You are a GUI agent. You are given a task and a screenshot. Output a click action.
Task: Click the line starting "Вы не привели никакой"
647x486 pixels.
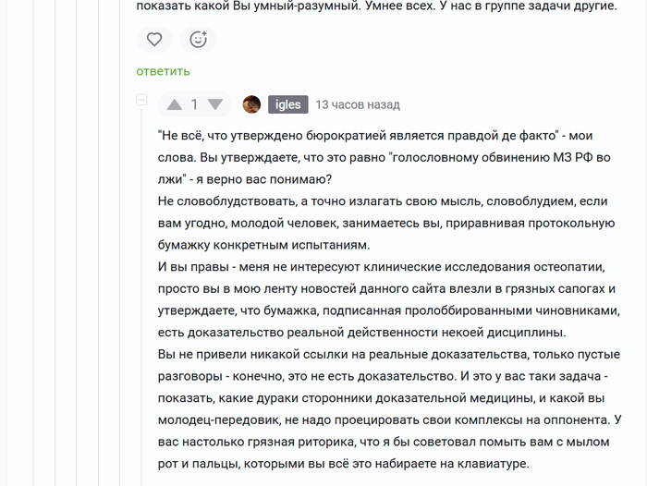click(x=370, y=356)
